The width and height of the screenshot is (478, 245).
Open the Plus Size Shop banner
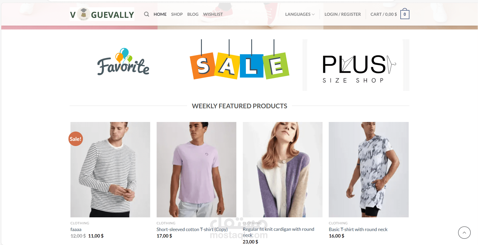356,65
